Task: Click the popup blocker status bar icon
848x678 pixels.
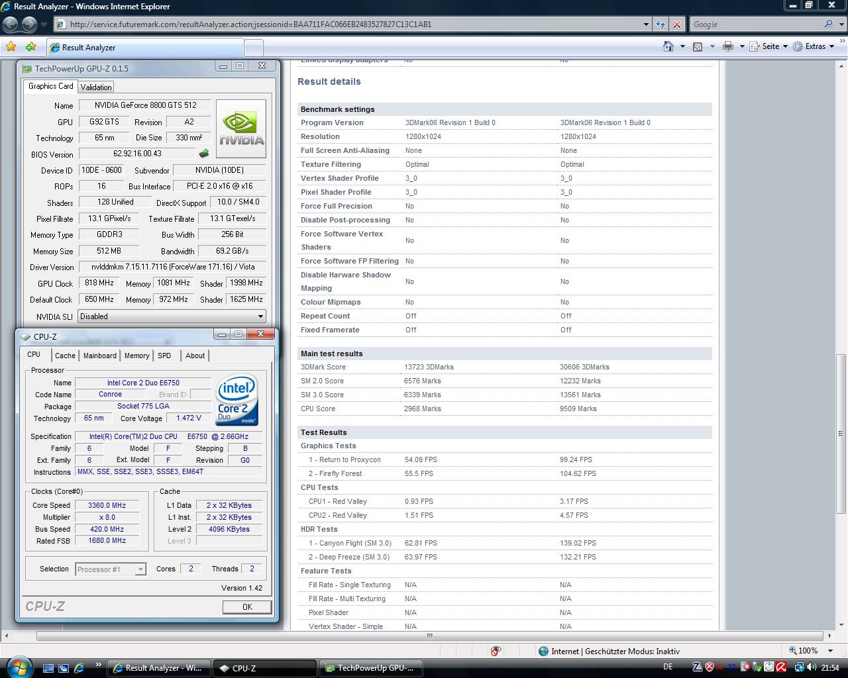Action: [x=496, y=651]
